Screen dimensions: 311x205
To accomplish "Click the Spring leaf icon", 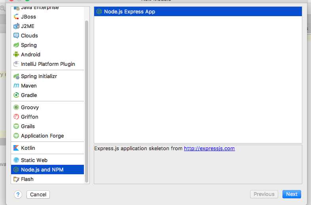I will pos(16,45).
